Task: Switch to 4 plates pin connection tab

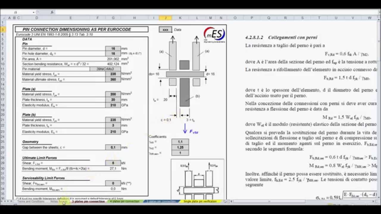Action: point(125,202)
